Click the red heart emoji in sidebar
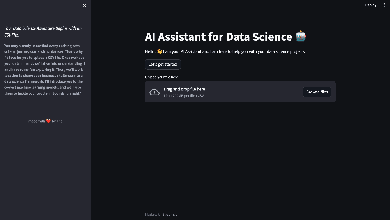Image resolution: width=390 pixels, height=220 pixels. click(48, 121)
